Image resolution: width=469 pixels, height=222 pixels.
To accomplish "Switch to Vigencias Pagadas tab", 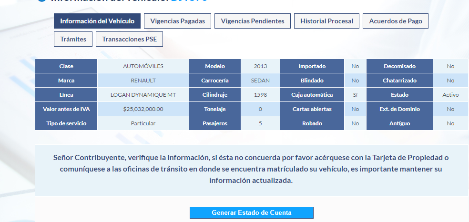I will (x=177, y=21).
